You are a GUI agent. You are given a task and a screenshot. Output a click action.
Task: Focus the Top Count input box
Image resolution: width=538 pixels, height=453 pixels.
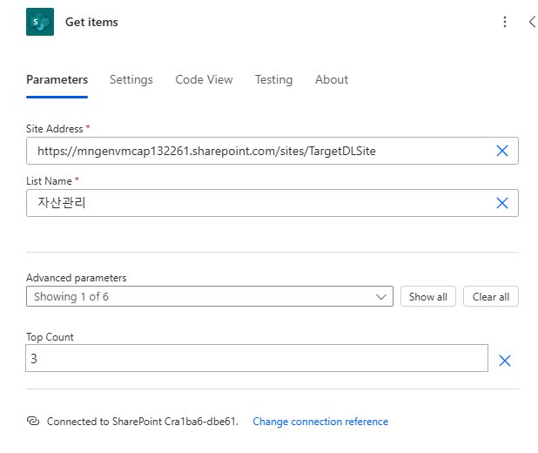coord(257,358)
